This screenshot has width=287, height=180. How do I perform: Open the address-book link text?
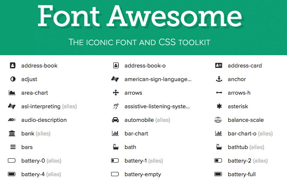pyautogui.click(x=39, y=65)
